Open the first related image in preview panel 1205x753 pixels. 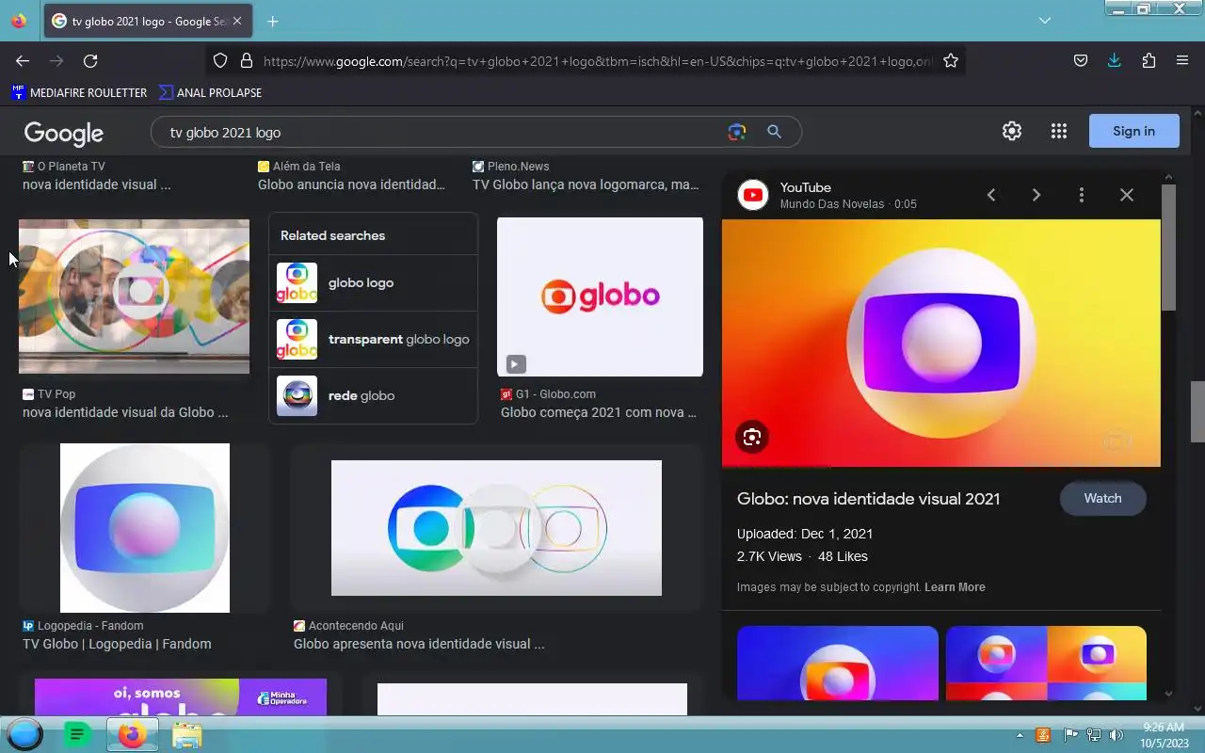click(x=838, y=664)
